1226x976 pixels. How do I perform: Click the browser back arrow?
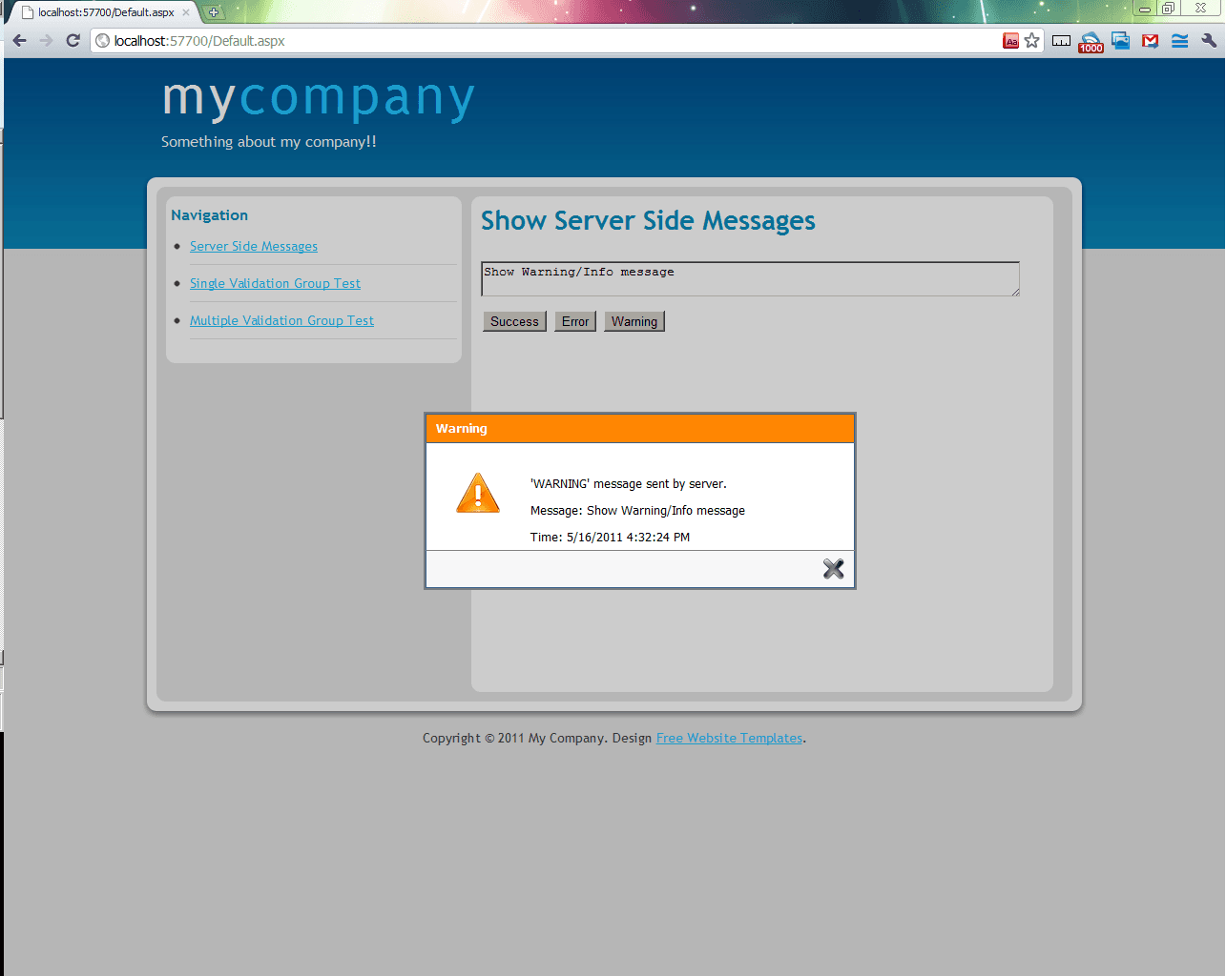(20, 40)
